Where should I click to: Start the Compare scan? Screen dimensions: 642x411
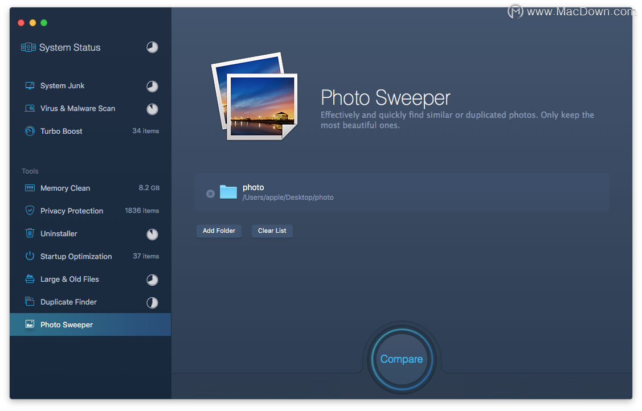click(402, 359)
